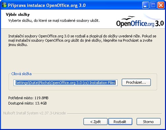The image size is (166, 130).
Task: Click the "Potřebné místo: 119.8MB" text
Action: (28, 98)
